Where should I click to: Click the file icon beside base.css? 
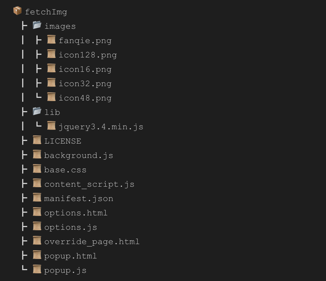[37, 169]
